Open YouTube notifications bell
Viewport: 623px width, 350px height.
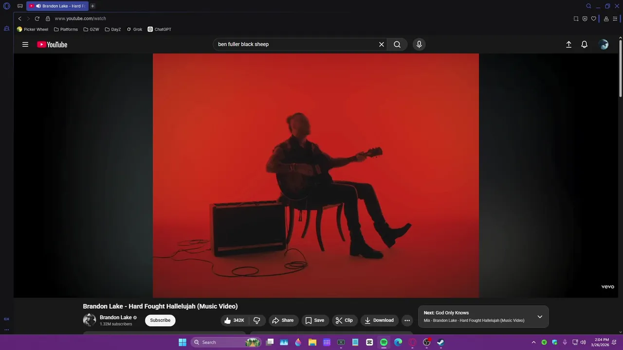coord(585,44)
